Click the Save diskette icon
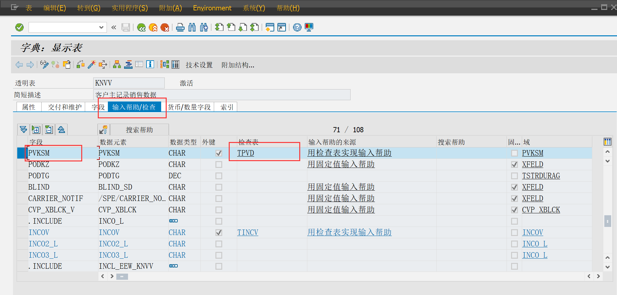The width and height of the screenshot is (617, 295). (126, 28)
